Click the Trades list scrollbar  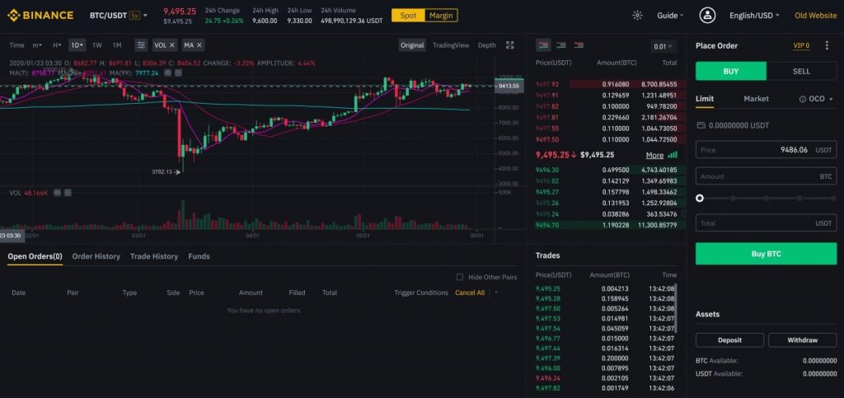pyautogui.click(x=676, y=308)
